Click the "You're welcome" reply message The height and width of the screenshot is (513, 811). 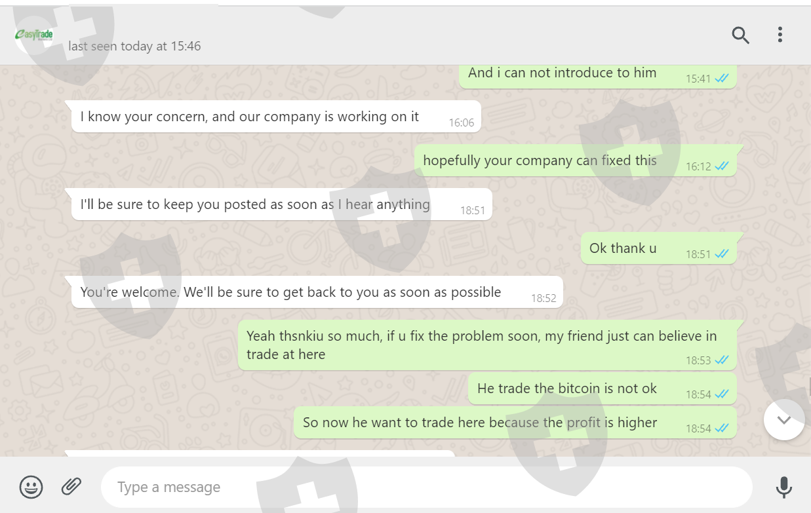tap(290, 292)
